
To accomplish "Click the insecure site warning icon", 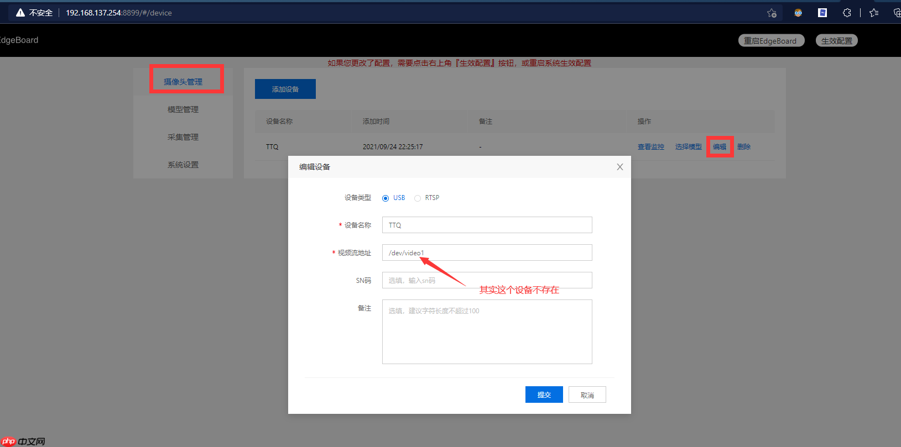I will [20, 13].
